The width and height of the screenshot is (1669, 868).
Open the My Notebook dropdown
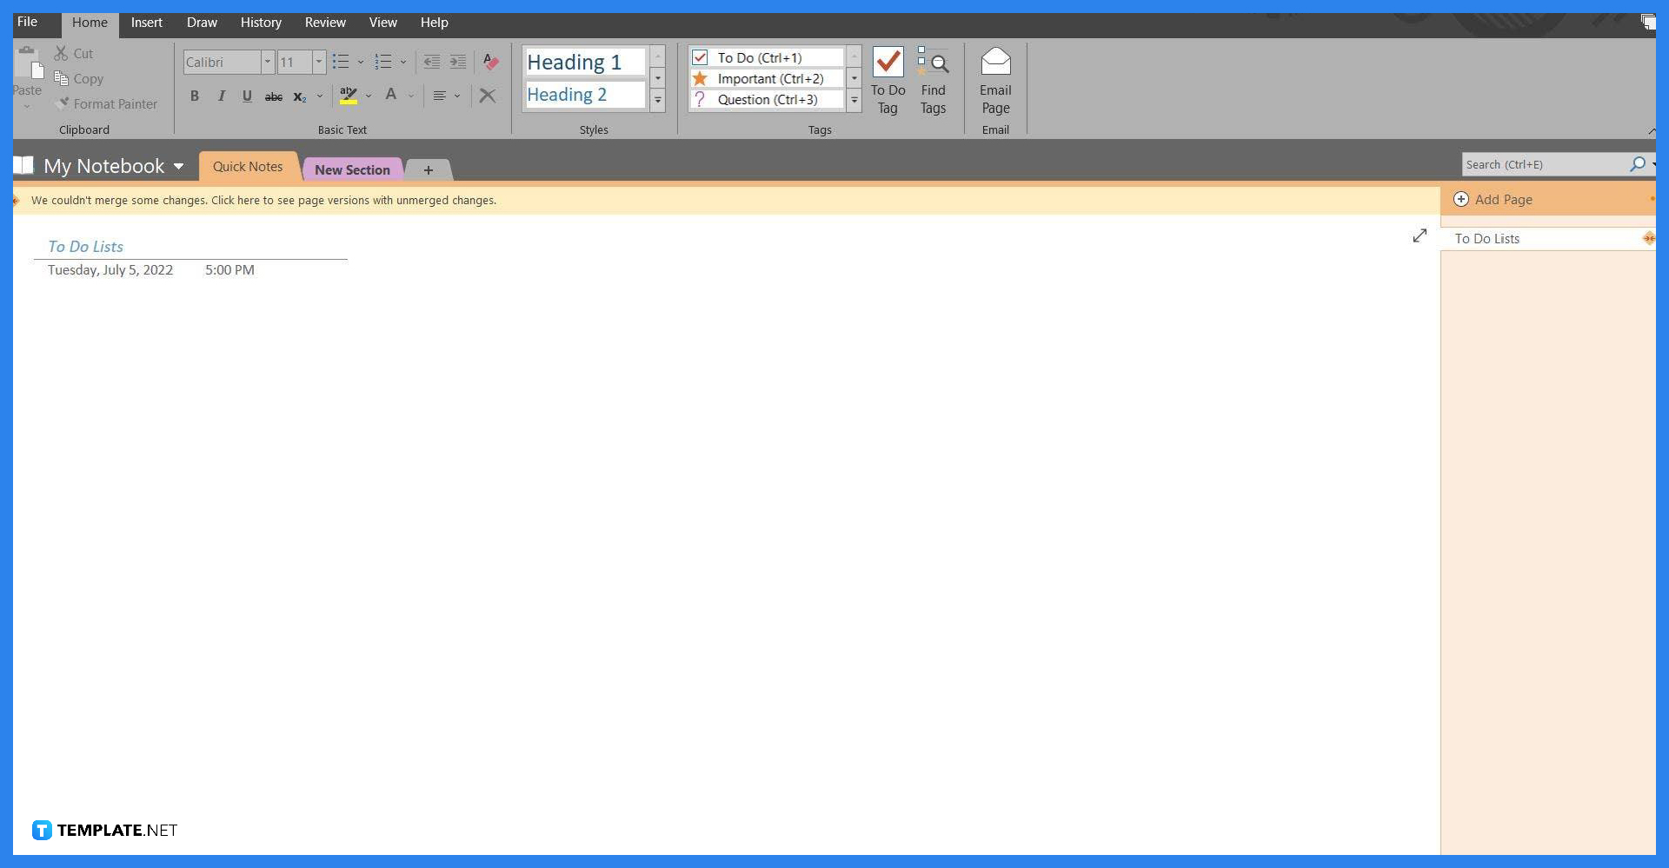point(179,166)
